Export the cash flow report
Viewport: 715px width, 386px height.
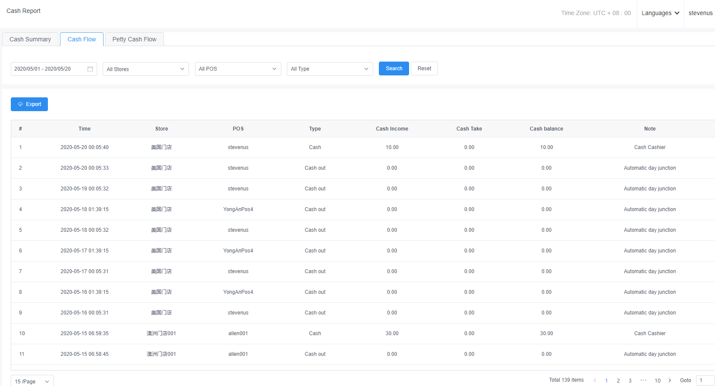(29, 104)
